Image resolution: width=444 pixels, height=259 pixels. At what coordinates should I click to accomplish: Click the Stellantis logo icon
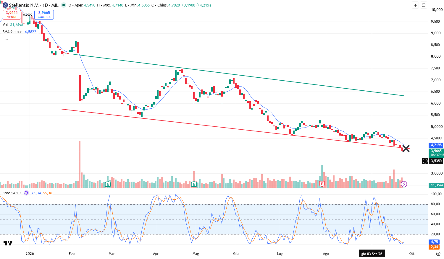click(5, 5)
